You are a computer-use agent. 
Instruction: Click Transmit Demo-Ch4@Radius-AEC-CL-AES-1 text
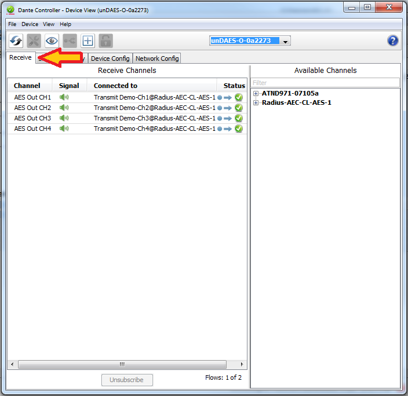(x=155, y=129)
